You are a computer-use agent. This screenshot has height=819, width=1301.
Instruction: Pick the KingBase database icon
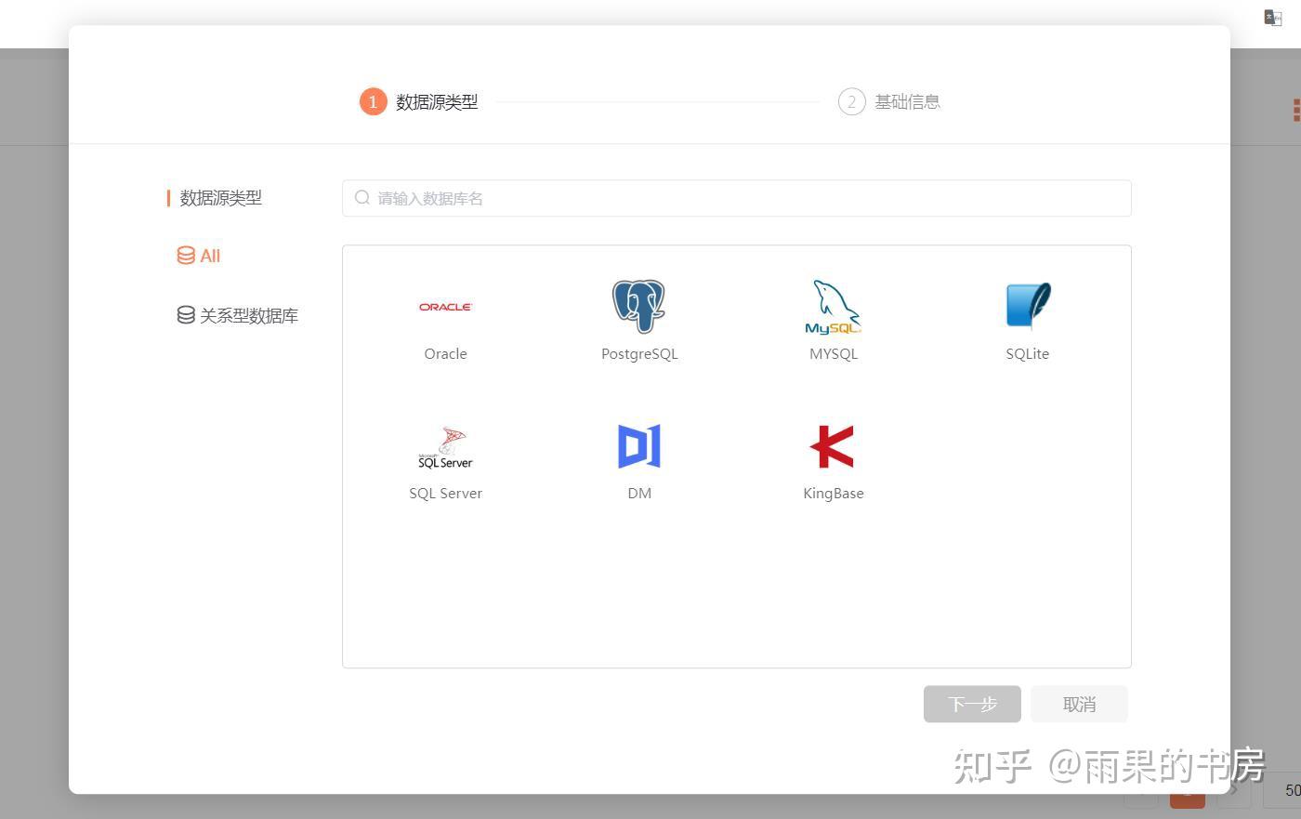(x=833, y=446)
